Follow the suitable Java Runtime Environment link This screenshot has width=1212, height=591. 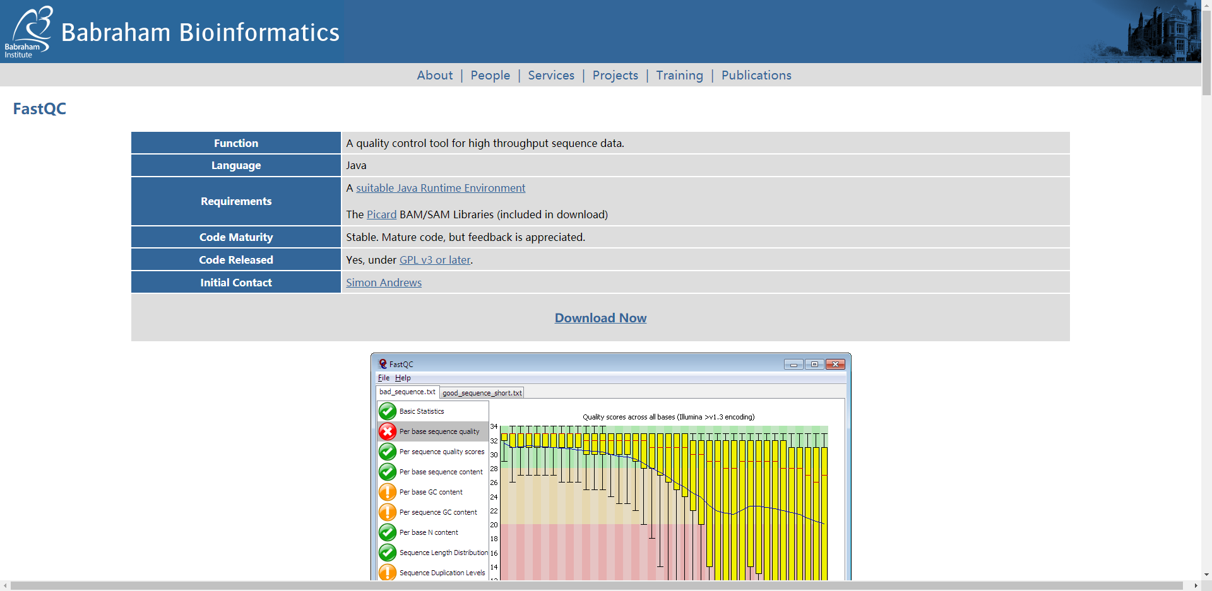(441, 188)
